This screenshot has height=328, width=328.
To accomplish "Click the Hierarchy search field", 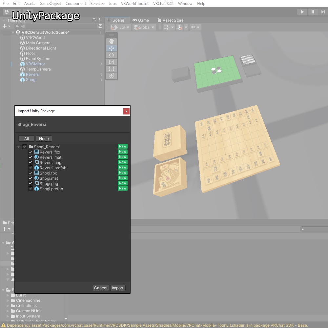I will tap(56, 26).
